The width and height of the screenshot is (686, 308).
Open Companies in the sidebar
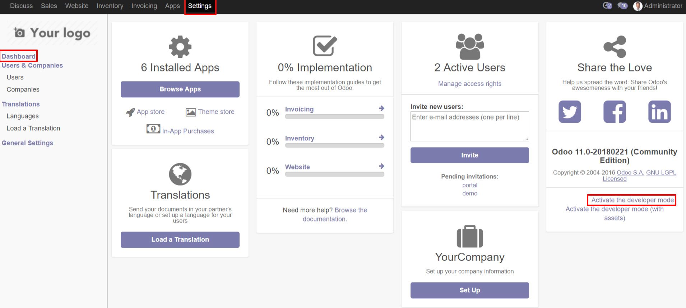[23, 89]
